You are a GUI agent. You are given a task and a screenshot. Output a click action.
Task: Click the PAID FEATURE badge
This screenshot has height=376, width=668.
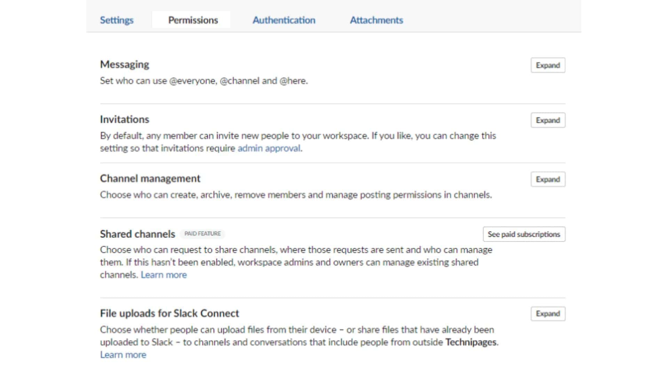point(203,234)
